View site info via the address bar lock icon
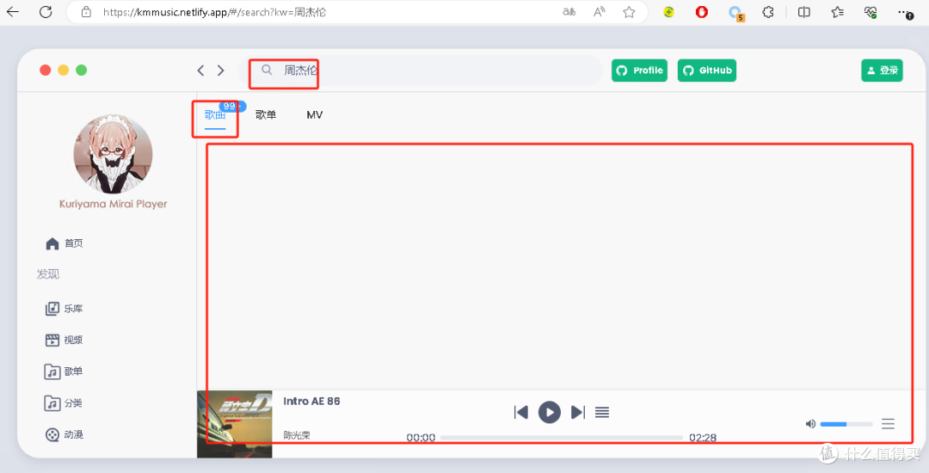This screenshot has width=929, height=473. click(x=86, y=12)
